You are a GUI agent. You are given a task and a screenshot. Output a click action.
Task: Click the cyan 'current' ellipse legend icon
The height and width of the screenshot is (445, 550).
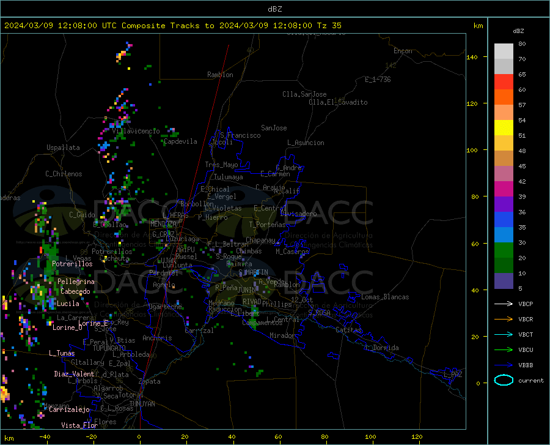click(504, 380)
